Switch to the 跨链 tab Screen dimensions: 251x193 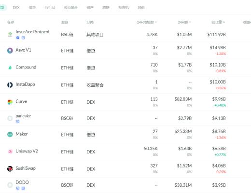coord(106,8)
